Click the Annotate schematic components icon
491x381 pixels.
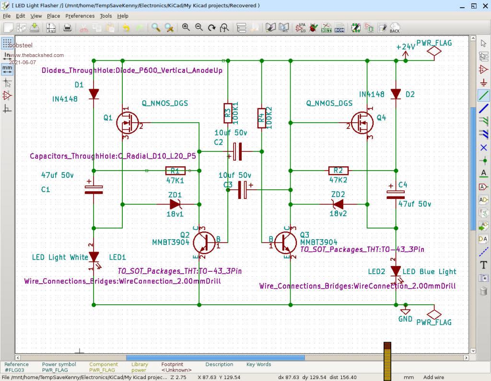coord(302,28)
